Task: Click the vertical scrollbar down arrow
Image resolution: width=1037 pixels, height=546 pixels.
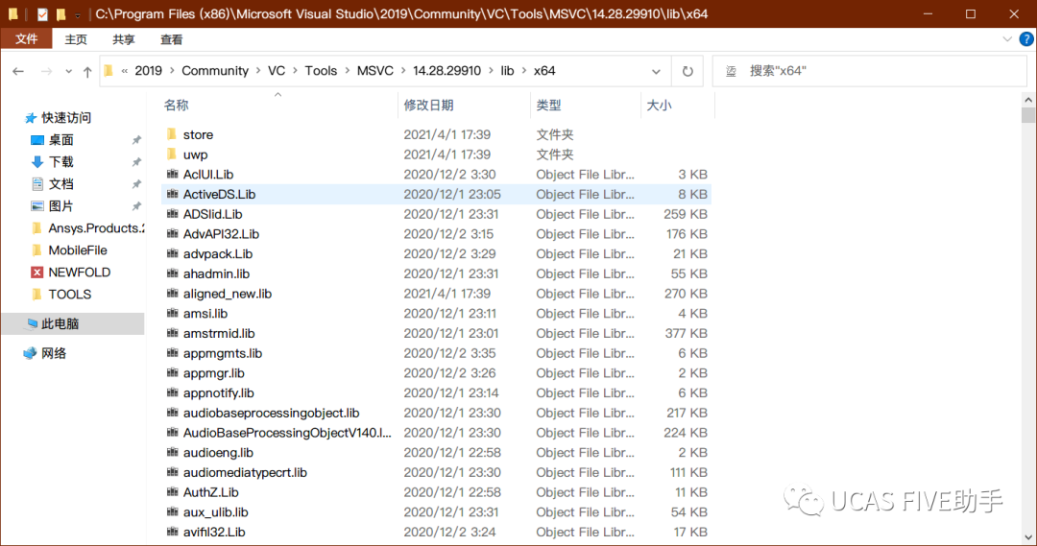Action: [1028, 537]
